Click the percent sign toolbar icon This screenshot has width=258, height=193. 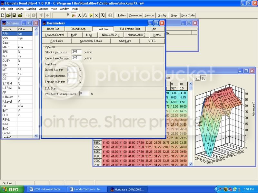(x=97, y=15)
